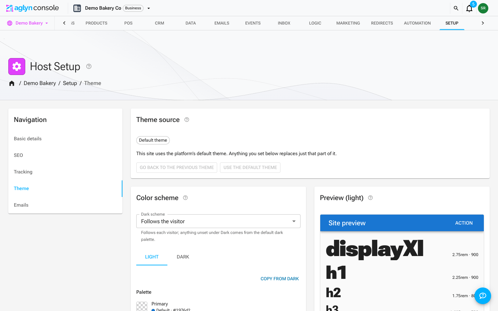Select Theme in Navigation panel
This screenshot has height=311, width=498.
coord(65,188)
